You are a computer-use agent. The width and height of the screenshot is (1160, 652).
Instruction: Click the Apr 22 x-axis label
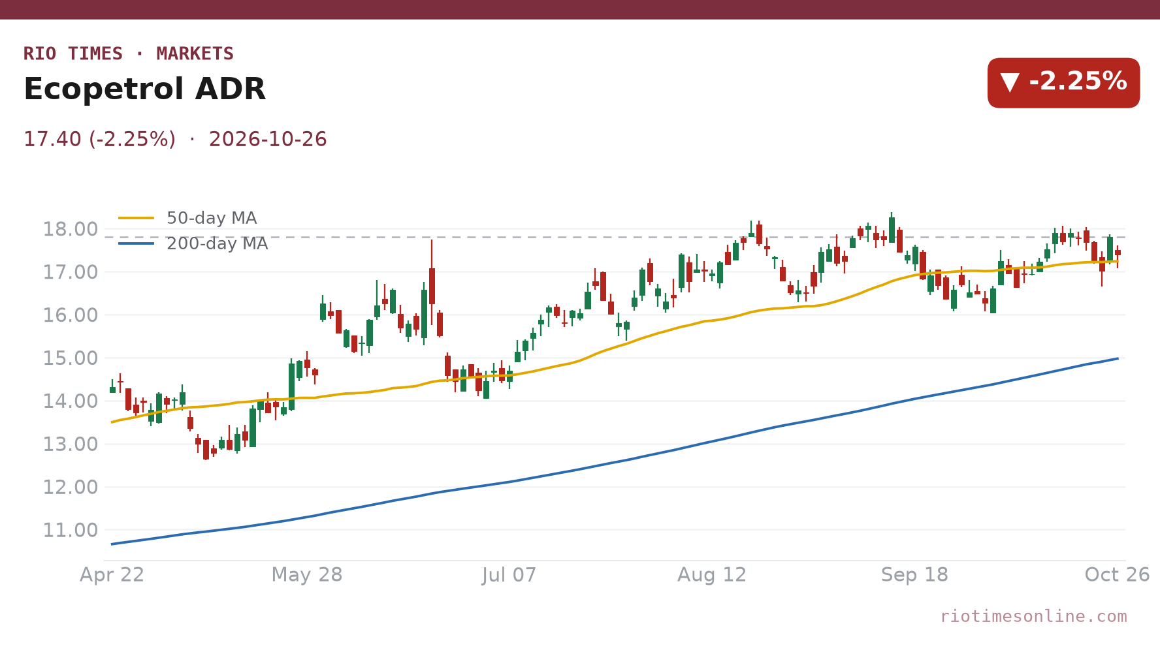[x=112, y=575]
